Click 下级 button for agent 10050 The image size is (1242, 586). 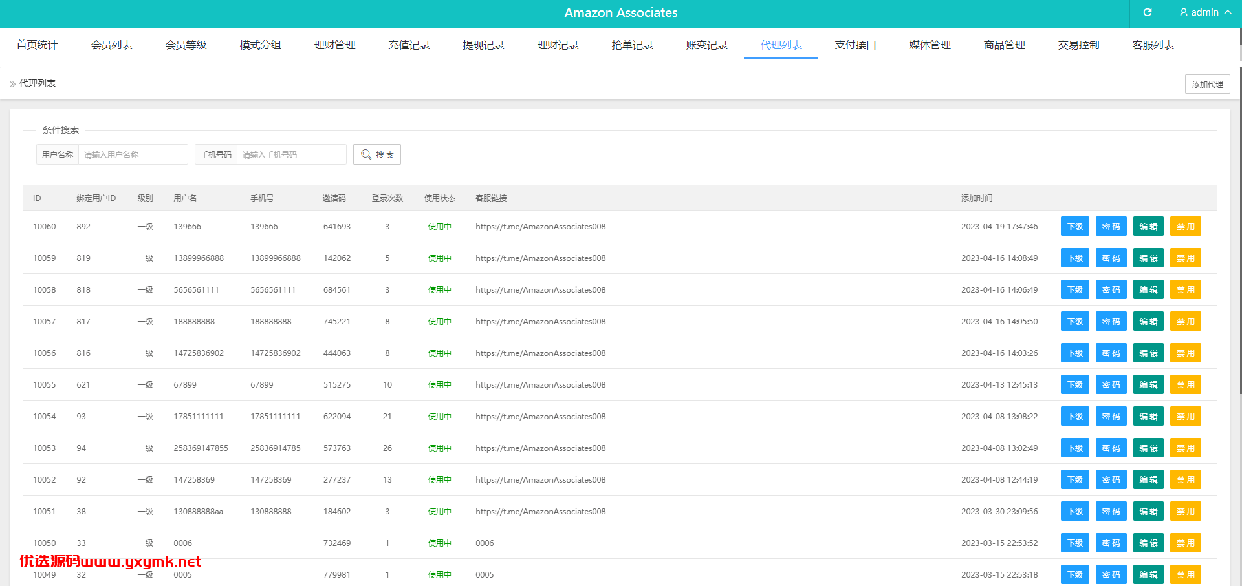[x=1075, y=543]
